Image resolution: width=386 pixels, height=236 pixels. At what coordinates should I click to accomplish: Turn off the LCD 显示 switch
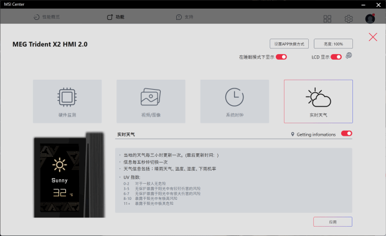336,57
